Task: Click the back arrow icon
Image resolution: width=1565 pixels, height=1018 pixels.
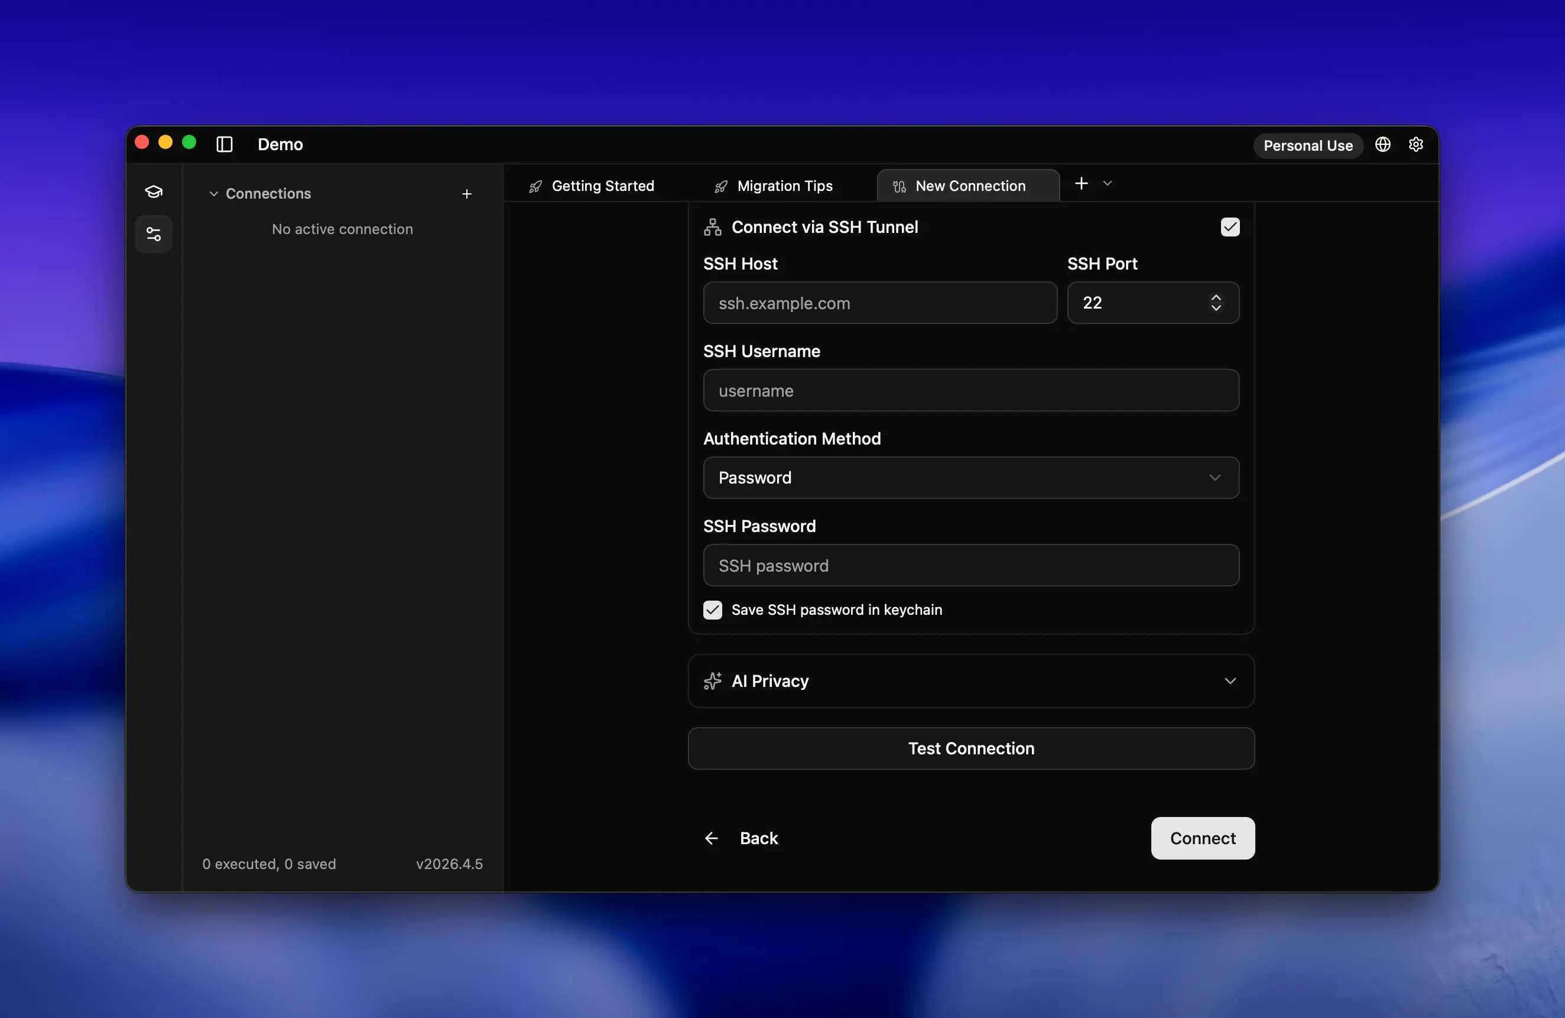Action: [x=712, y=838]
